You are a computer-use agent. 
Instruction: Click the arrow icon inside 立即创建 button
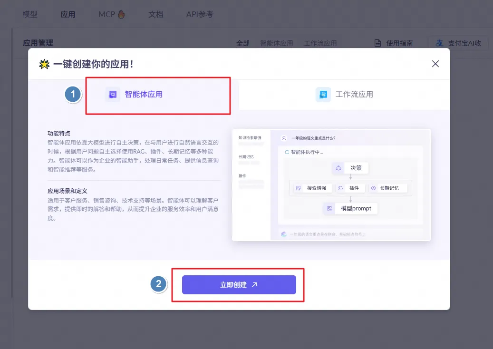(x=254, y=285)
